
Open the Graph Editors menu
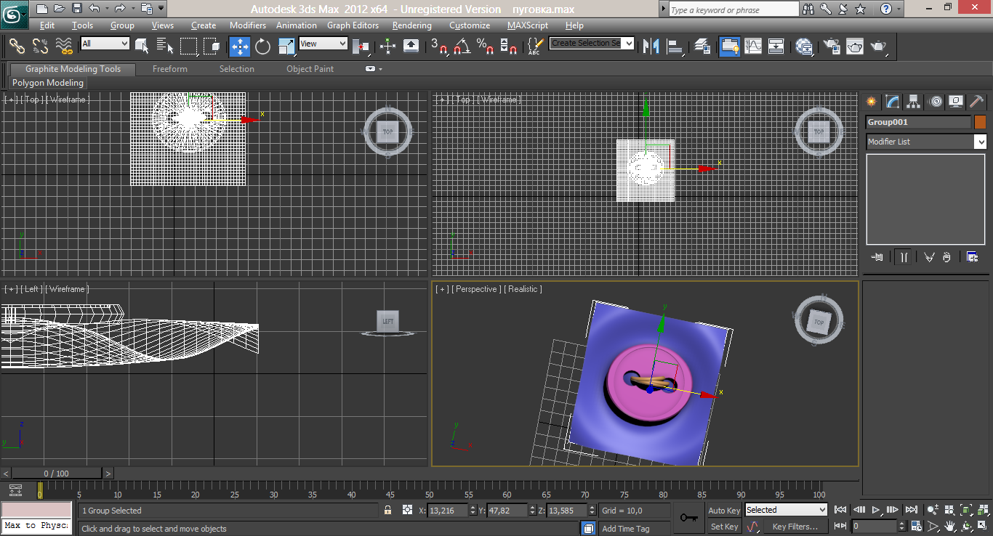[x=353, y=25]
